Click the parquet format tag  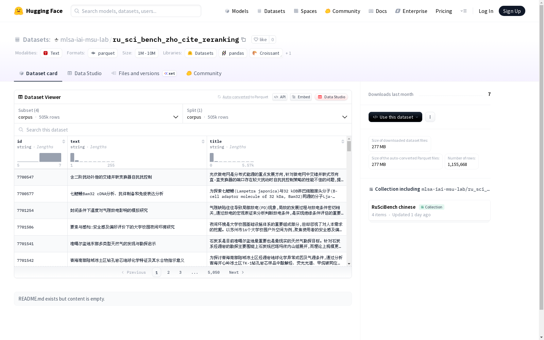click(x=103, y=53)
